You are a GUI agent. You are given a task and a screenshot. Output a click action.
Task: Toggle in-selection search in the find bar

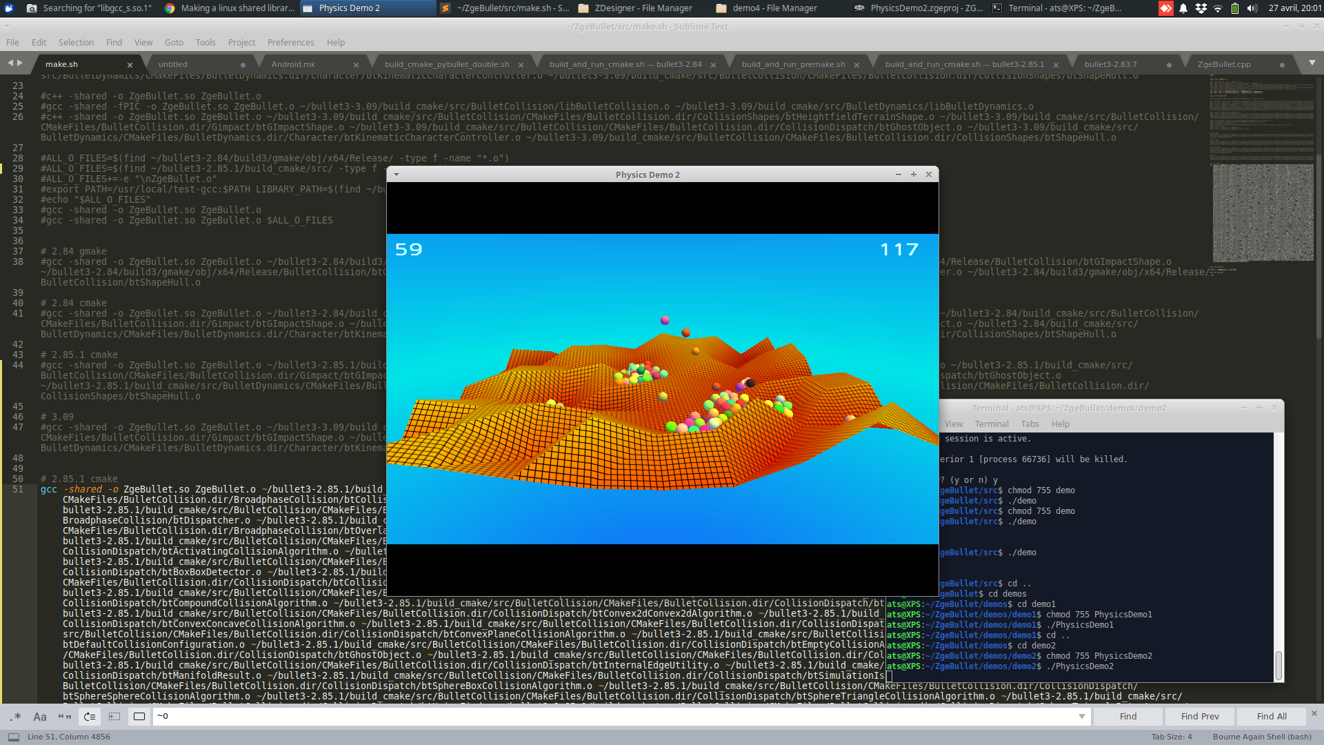[114, 717]
